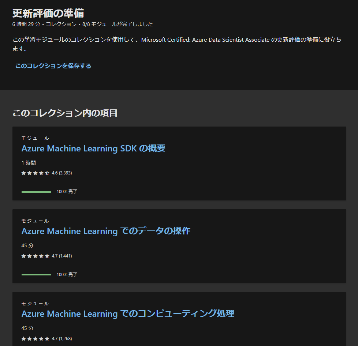
Task: Click the 6 時間 29 分 collection summary line
Action: click(x=82, y=24)
